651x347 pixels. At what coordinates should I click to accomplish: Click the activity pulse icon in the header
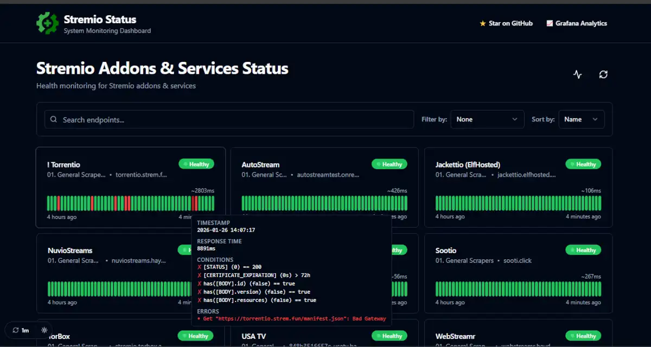click(577, 74)
